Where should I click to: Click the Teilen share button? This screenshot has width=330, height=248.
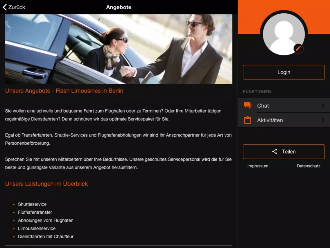point(284,152)
